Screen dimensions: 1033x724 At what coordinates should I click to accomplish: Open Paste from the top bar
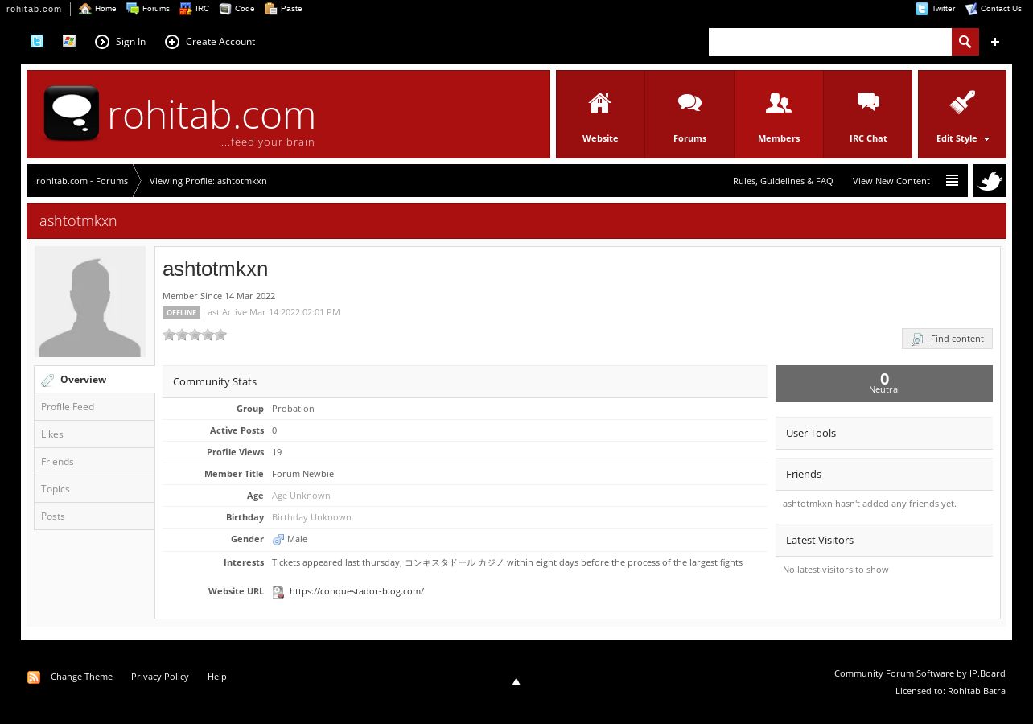(283, 9)
